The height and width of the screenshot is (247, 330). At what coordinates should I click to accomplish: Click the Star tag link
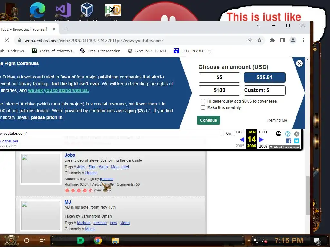92,167
